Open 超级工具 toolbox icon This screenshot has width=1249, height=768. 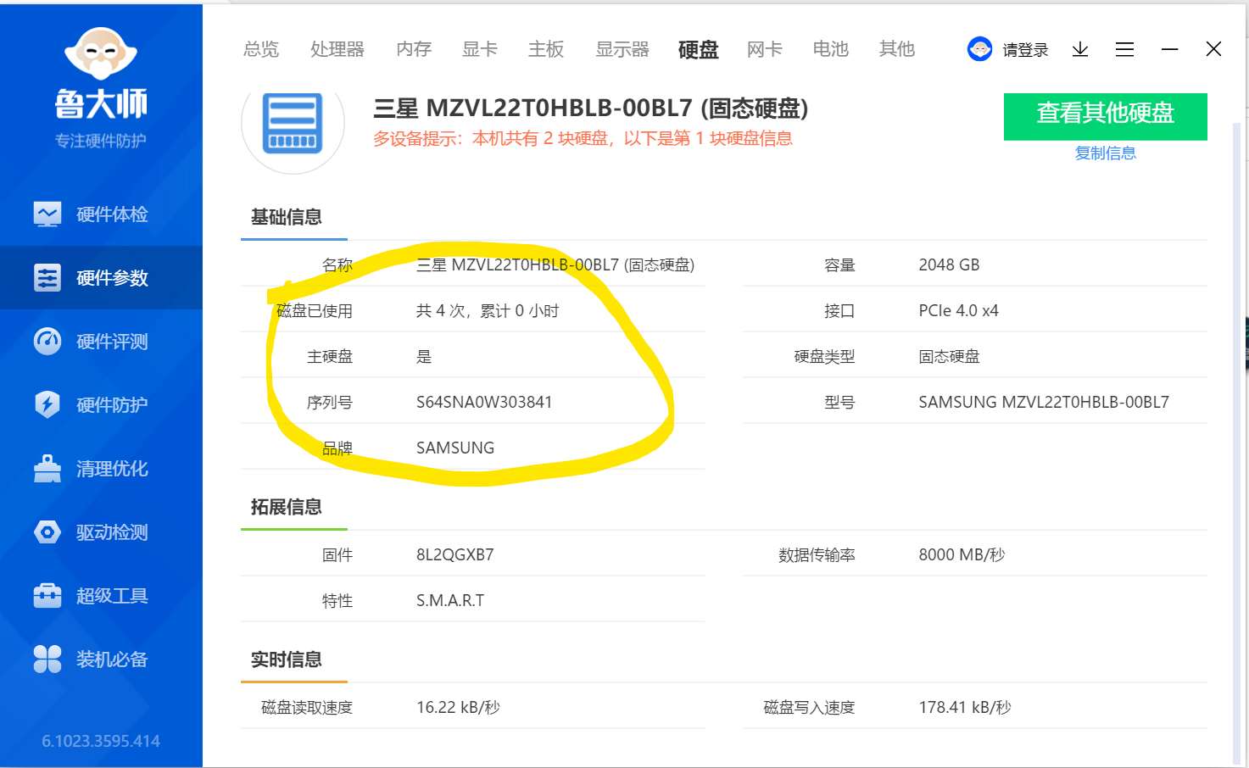click(x=47, y=595)
